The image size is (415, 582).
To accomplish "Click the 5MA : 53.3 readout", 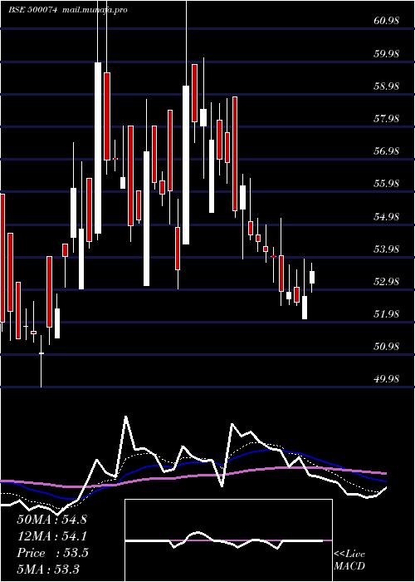I will coord(48,569).
